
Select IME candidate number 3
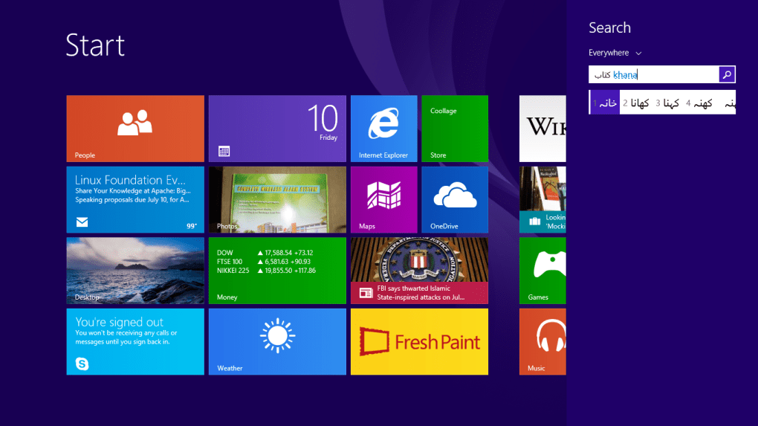[669, 103]
